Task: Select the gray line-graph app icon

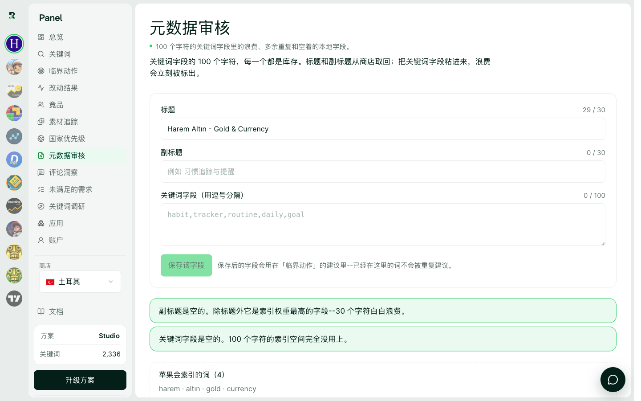Action: tap(14, 136)
